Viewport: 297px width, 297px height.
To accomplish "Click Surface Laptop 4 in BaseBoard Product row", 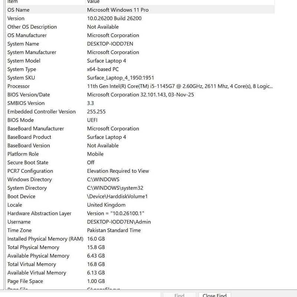I will 107,137.
